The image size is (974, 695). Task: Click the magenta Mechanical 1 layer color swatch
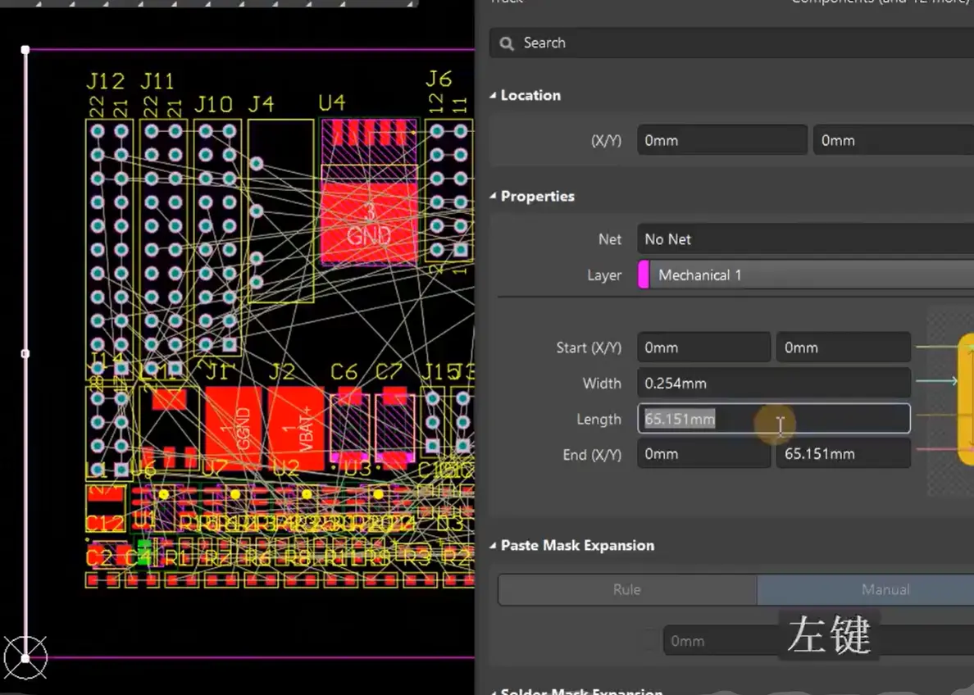644,275
